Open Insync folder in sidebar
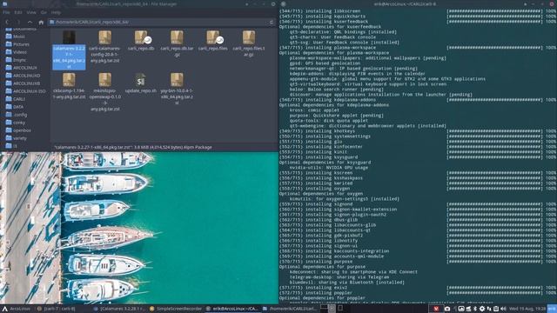Image resolution: width=557 pixels, height=313 pixels. [16, 60]
